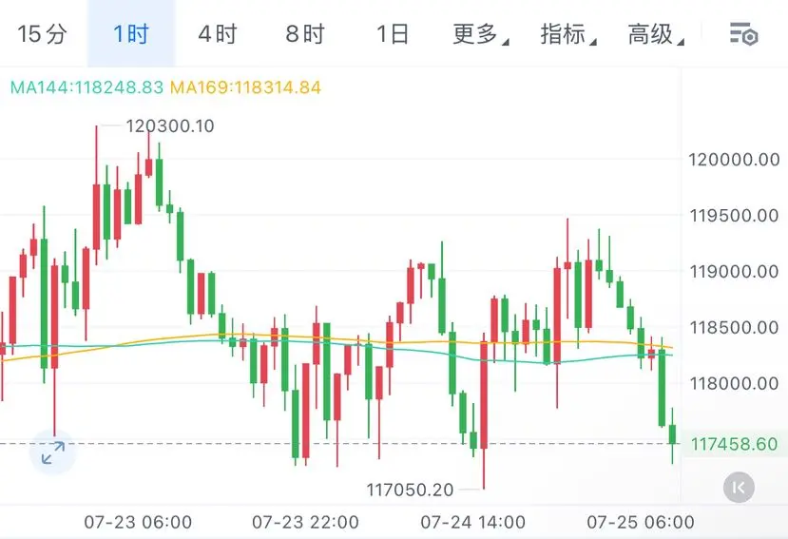Open the 高级 advanced dropdown
The image size is (788, 539).
(x=656, y=34)
